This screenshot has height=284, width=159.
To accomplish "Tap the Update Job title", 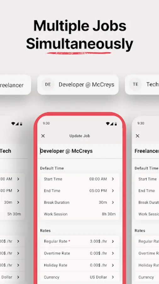I will coord(80,136).
